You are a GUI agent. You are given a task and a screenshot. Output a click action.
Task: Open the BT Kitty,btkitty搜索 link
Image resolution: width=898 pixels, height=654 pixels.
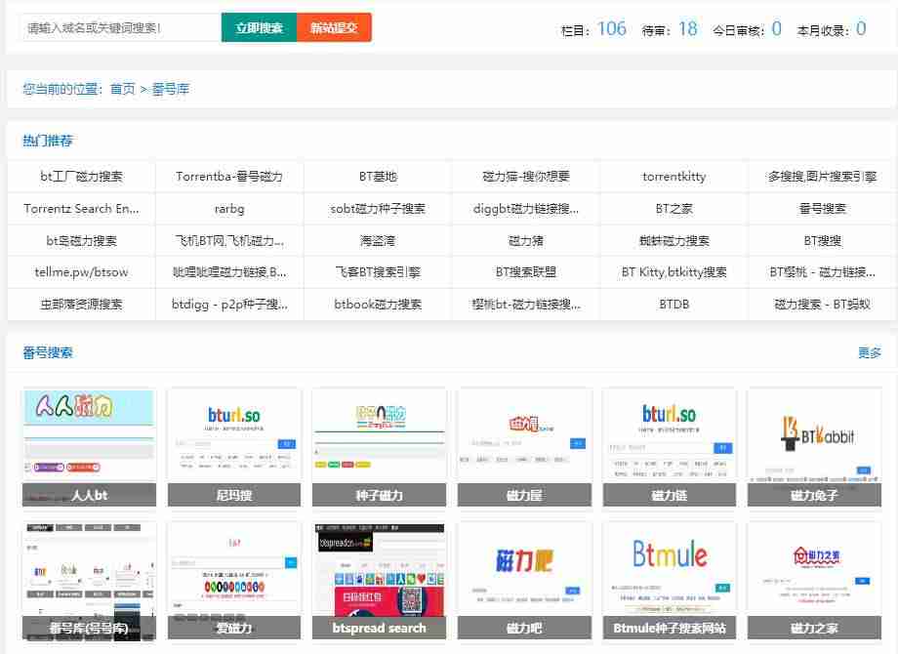pos(674,272)
